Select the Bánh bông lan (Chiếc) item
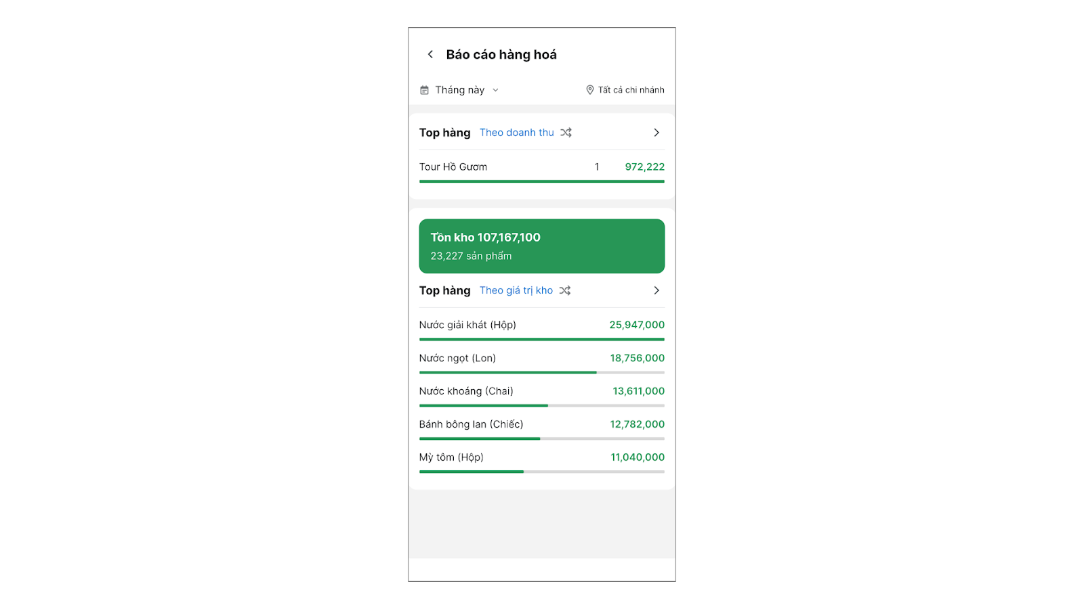Viewport: 1084px width, 609px height. pos(471,424)
